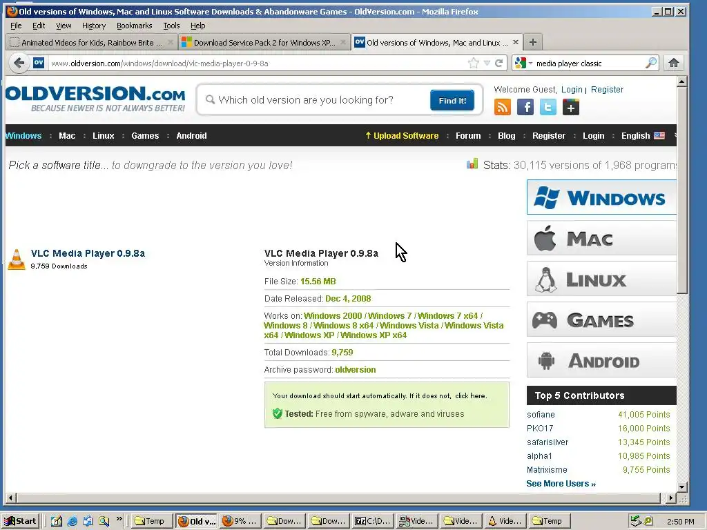Reload the page with refresh icon

tap(498, 63)
